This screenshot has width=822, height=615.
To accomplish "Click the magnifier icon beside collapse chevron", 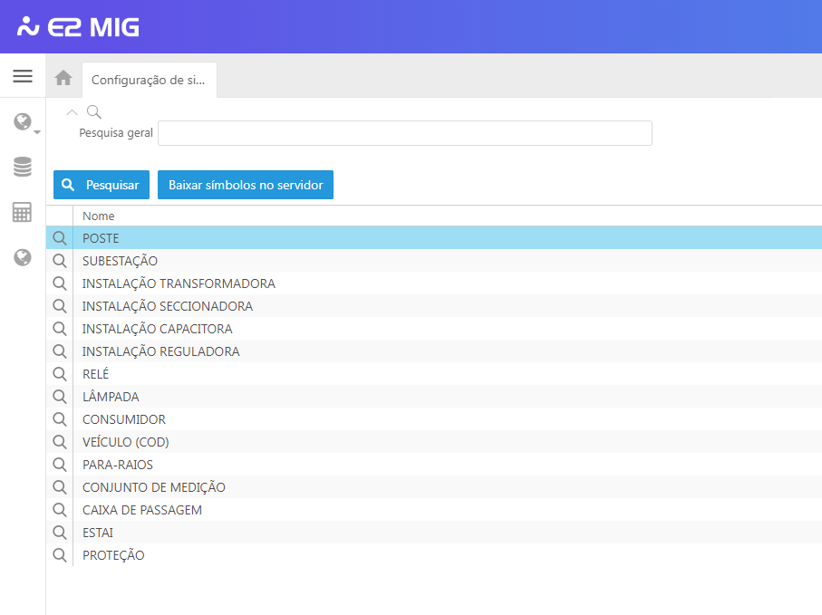I will 93,112.
